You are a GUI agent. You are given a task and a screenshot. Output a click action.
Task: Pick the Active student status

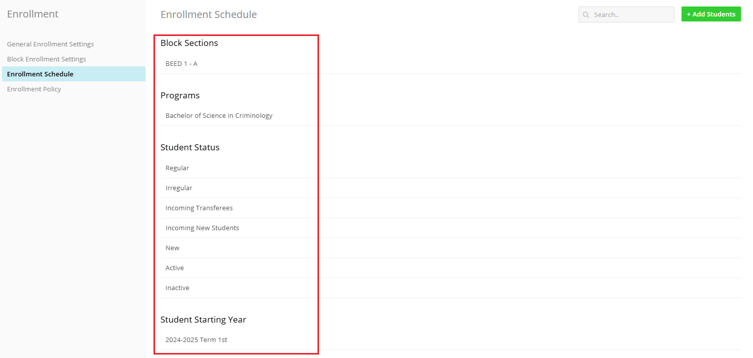pos(174,268)
